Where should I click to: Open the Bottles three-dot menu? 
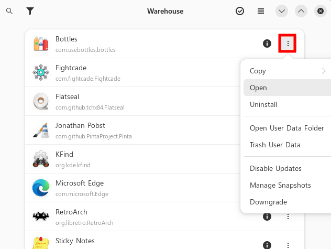point(288,44)
